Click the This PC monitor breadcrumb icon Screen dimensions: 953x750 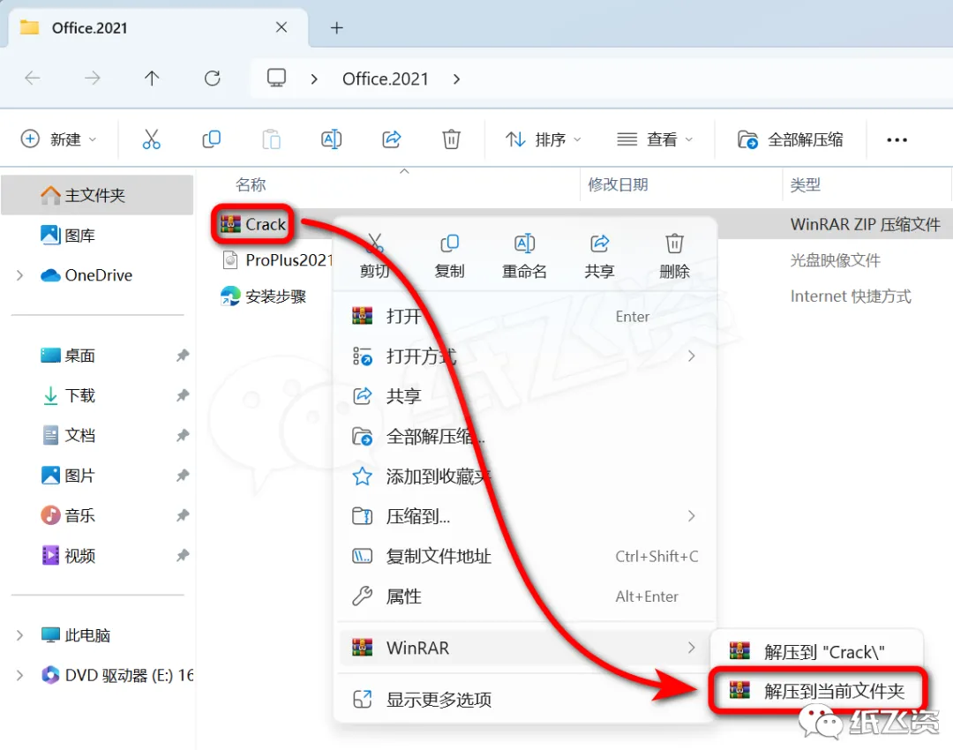pos(276,78)
